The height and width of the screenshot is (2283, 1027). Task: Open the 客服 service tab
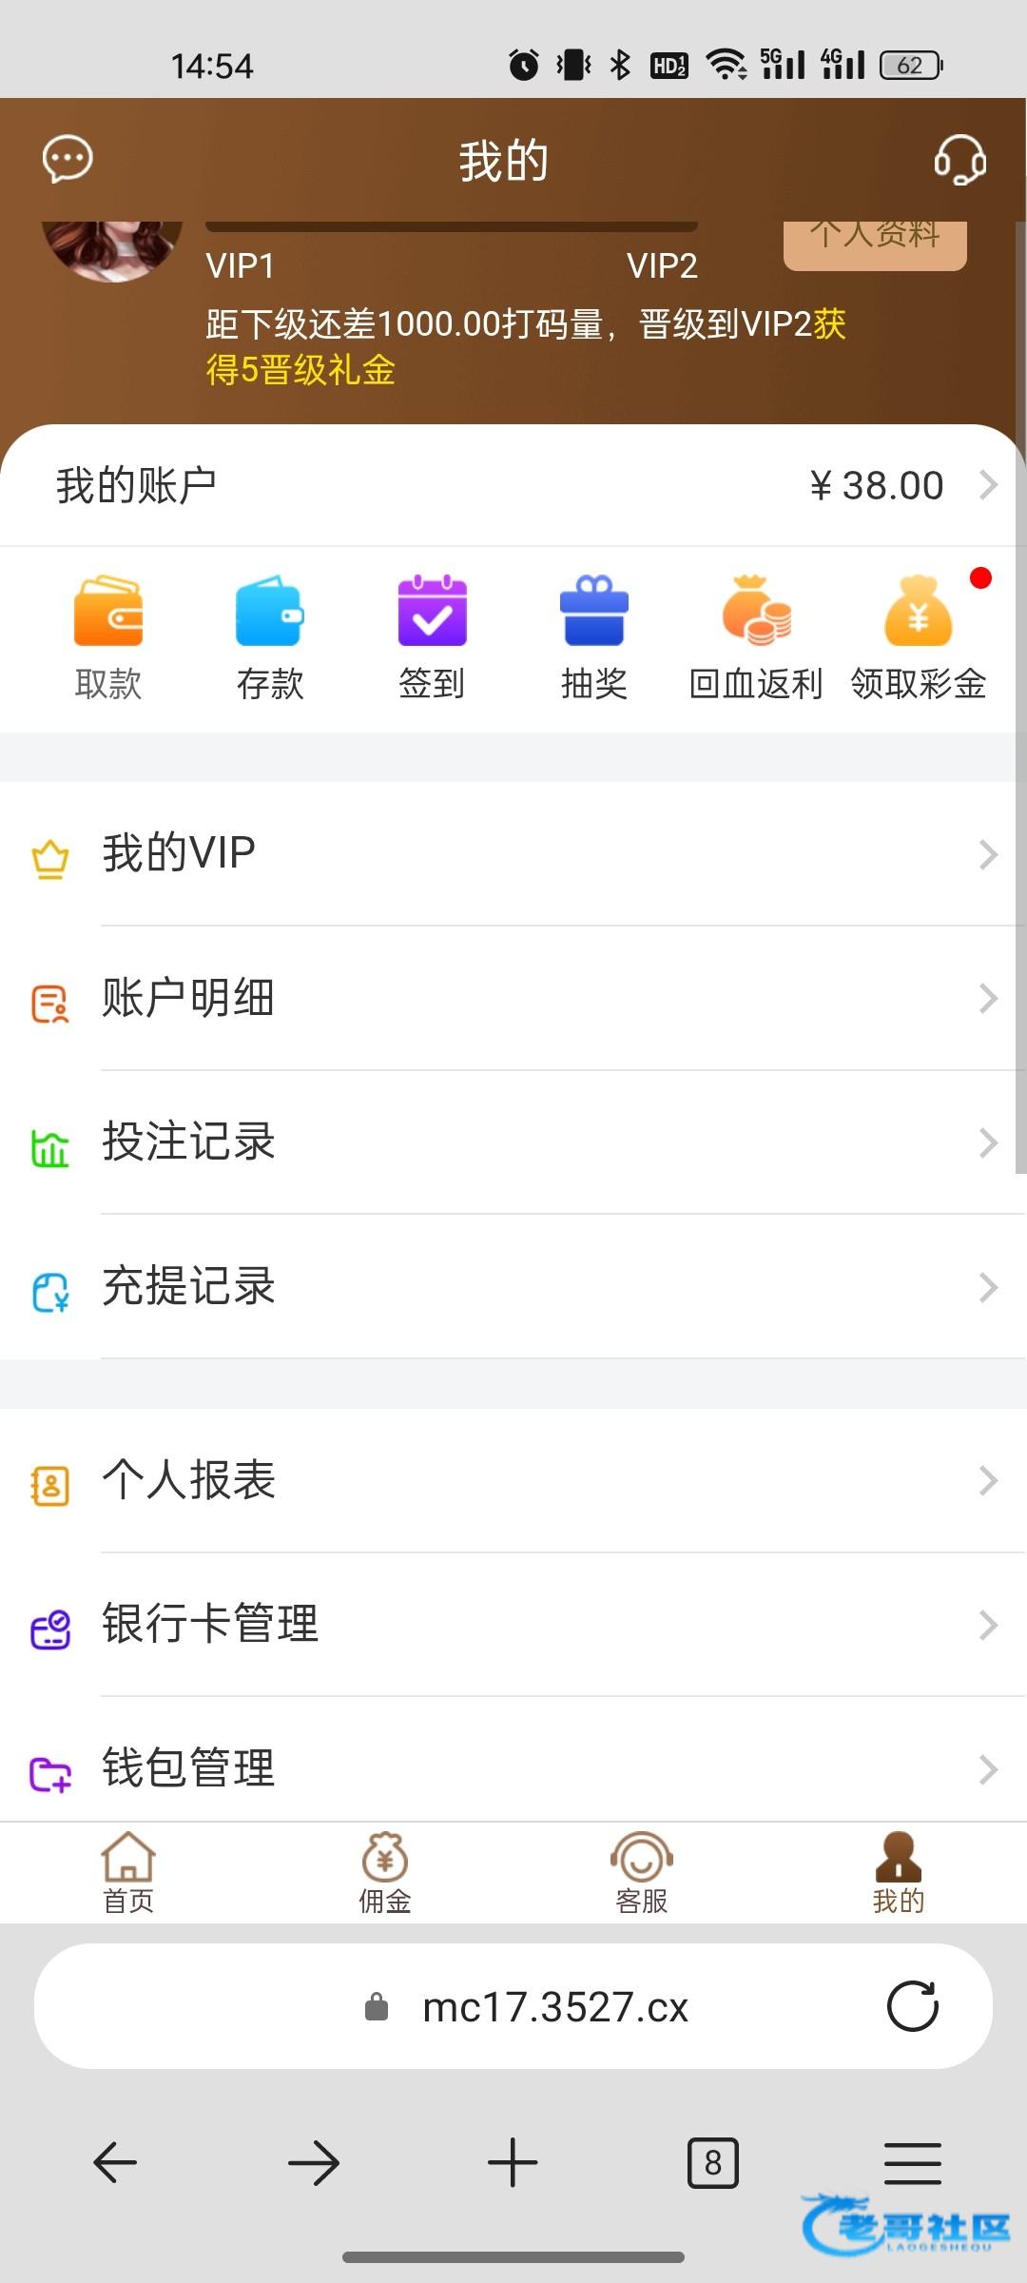(642, 1872)
